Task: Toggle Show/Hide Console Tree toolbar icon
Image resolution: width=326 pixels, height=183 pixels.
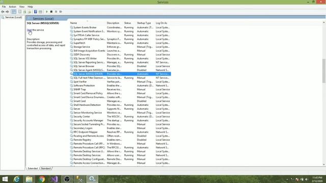Action: pos(14,12)
